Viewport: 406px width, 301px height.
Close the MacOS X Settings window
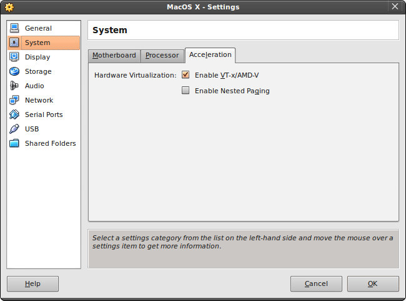(394, 7)
